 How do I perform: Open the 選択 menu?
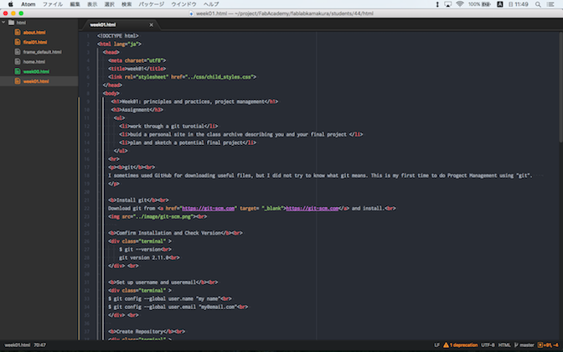pyautogui.click(x=109, y=4)
